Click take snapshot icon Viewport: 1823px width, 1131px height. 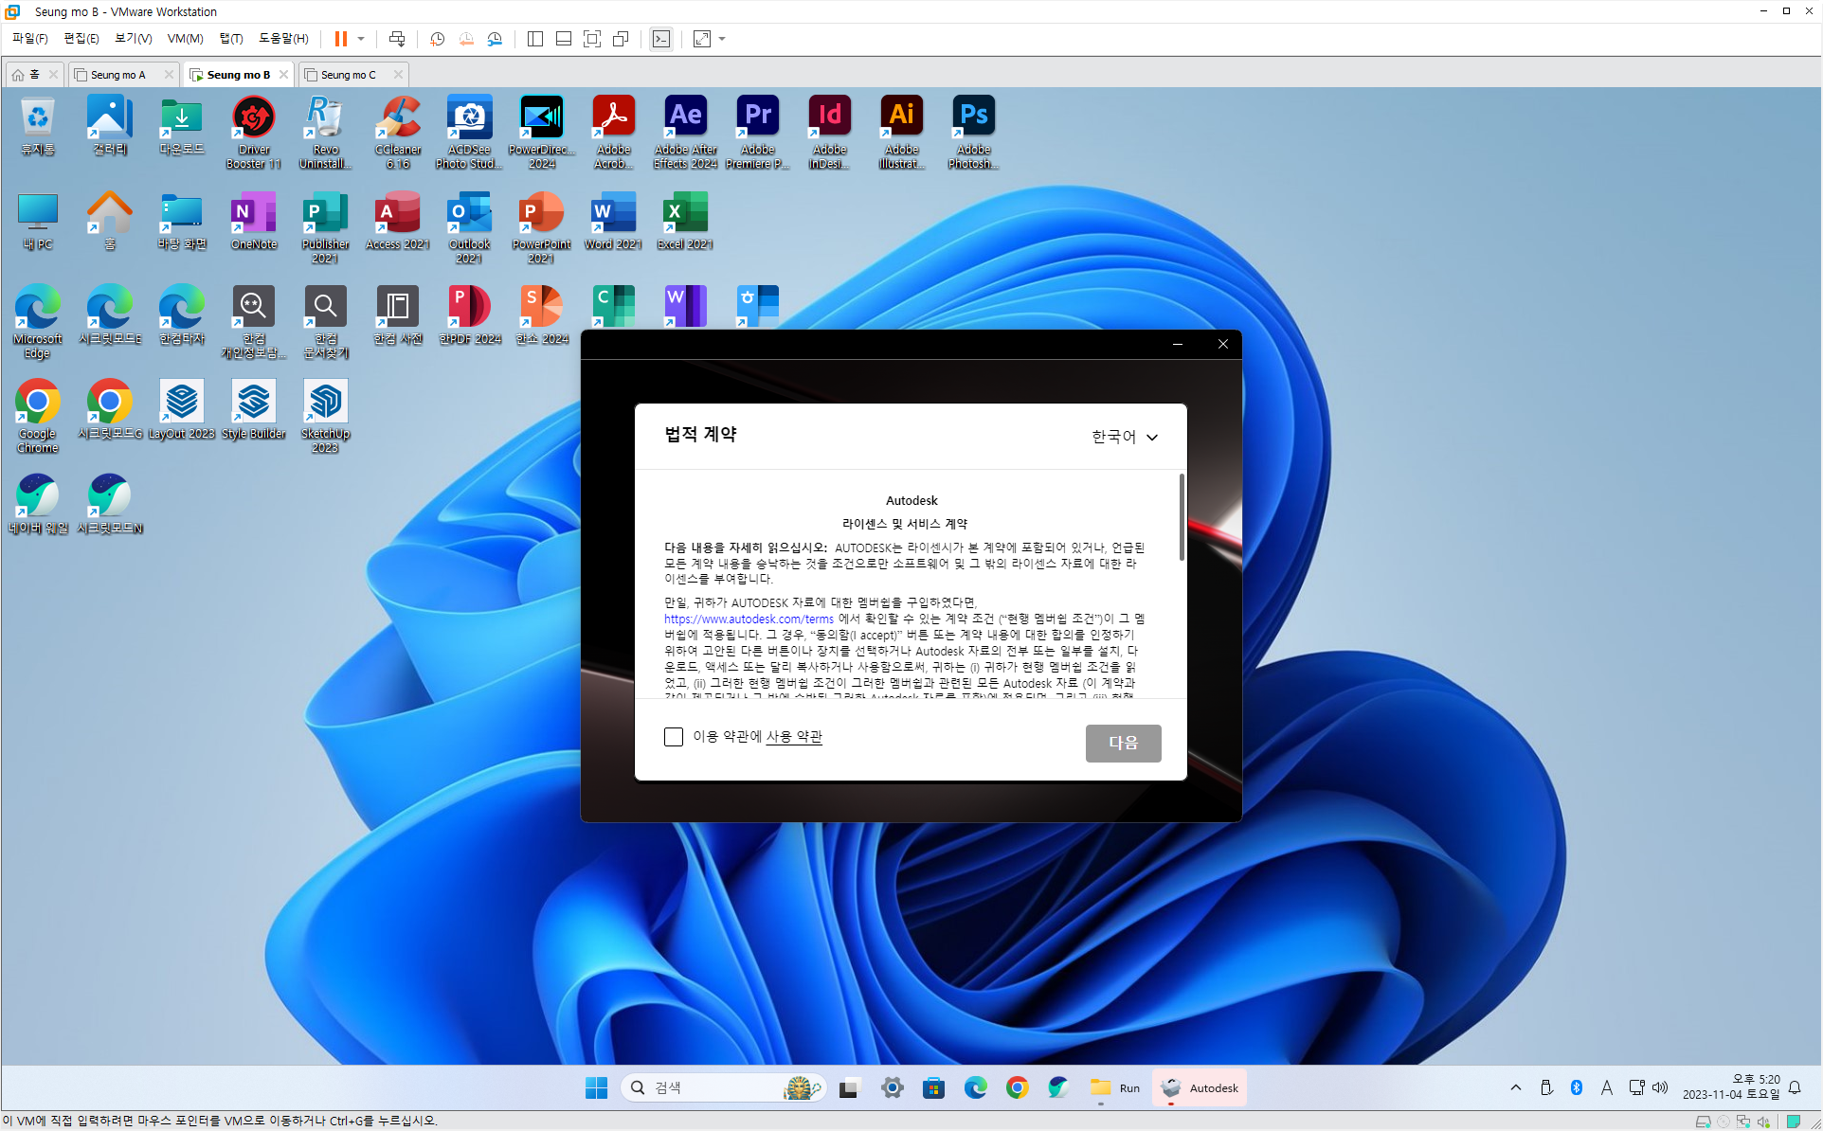(437, 39)
